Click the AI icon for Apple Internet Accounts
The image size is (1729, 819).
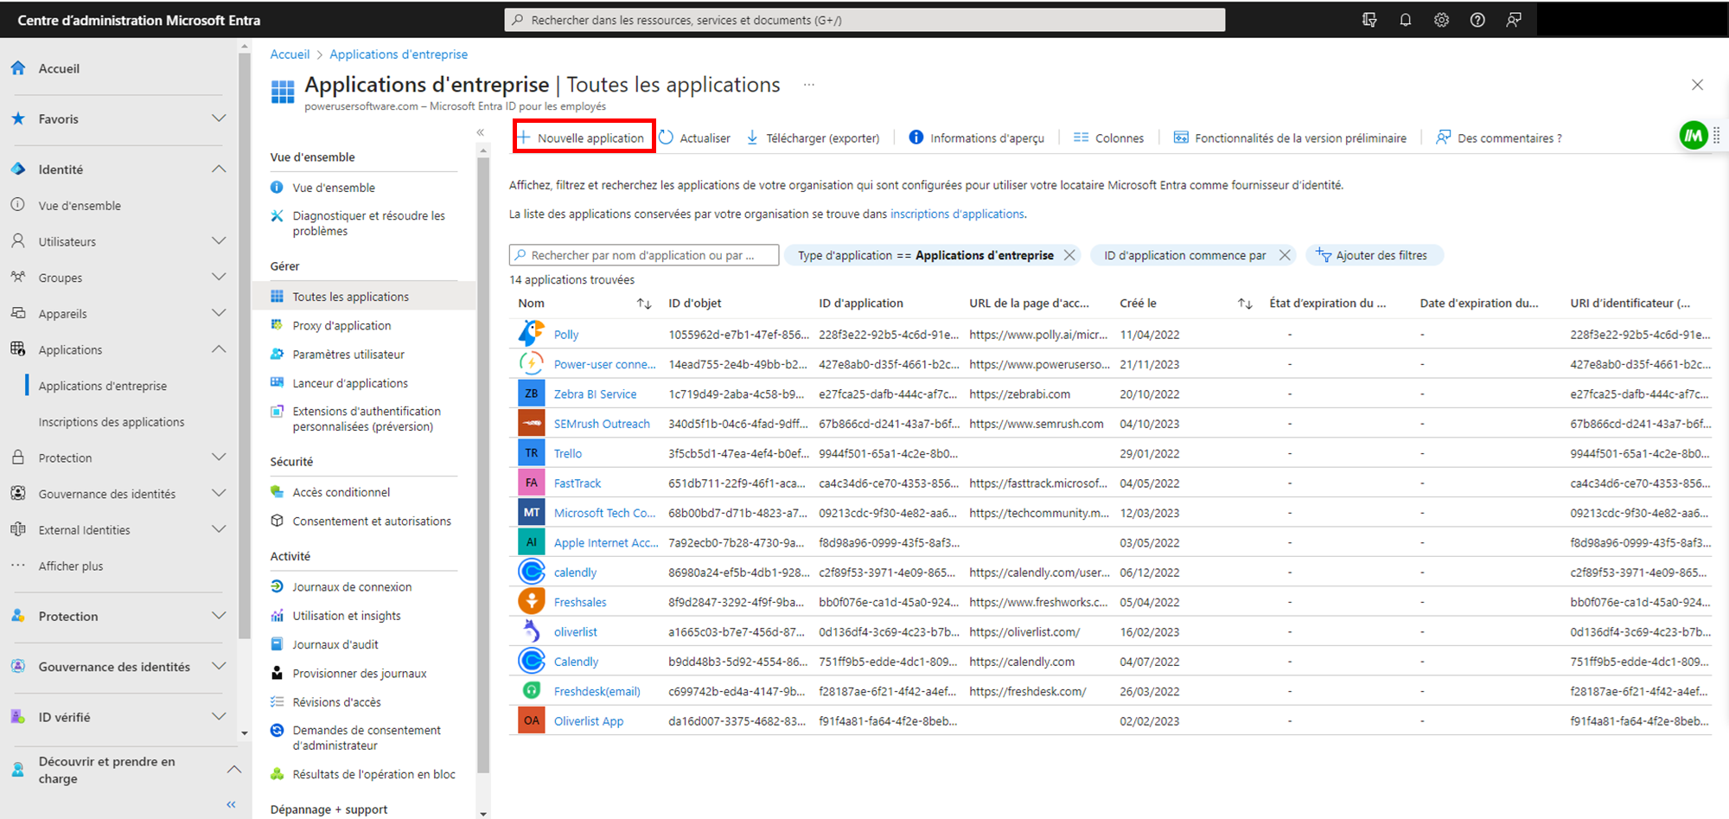click(x=531, y=542)
